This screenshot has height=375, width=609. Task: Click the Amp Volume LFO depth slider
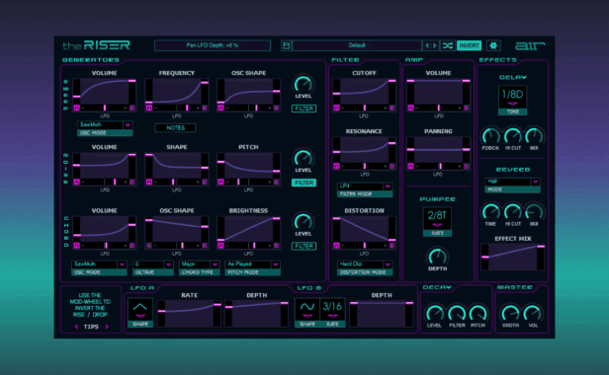click(439, 108)
